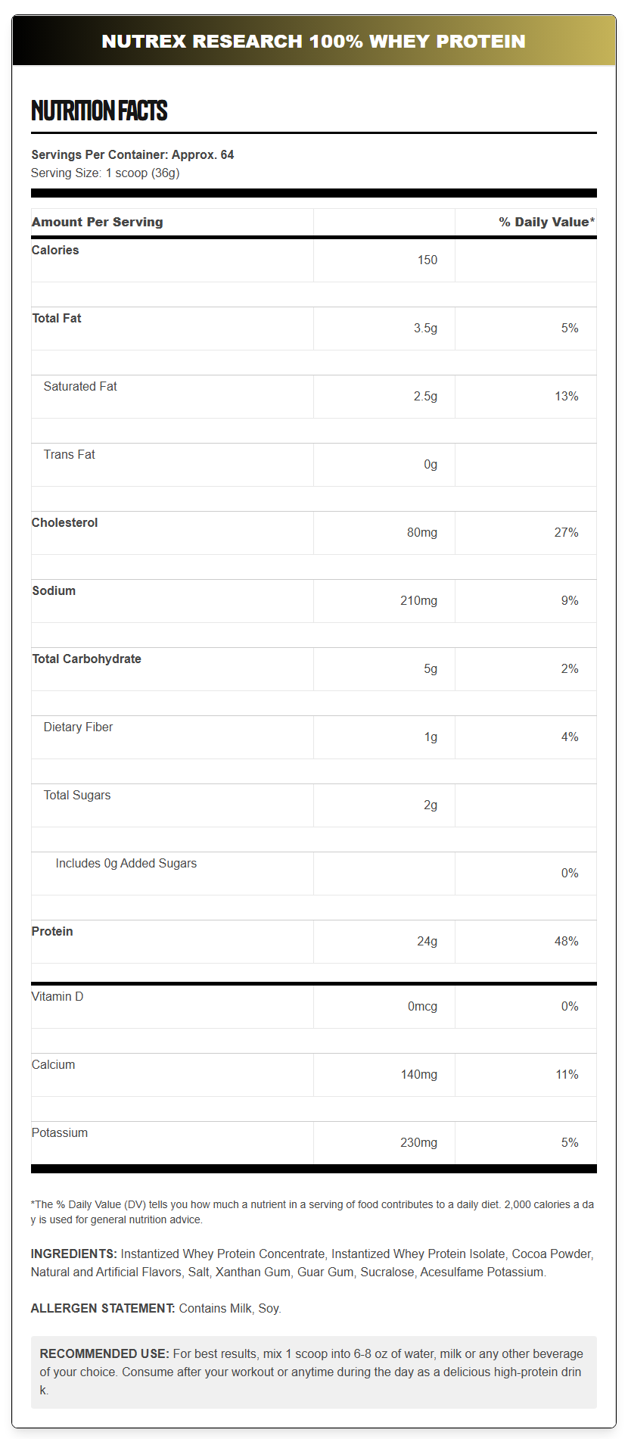Image resolution: width=628 pixels, height=1439 pixels.
Task: Select the Servings Per Container text
Action: (x=132, y=154)
